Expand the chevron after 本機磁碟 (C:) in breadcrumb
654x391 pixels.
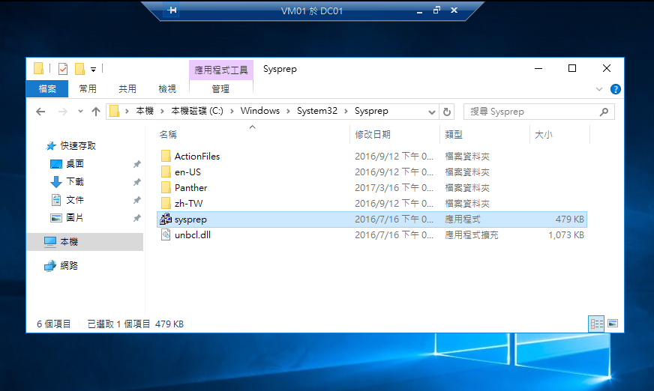coord(232,111)
